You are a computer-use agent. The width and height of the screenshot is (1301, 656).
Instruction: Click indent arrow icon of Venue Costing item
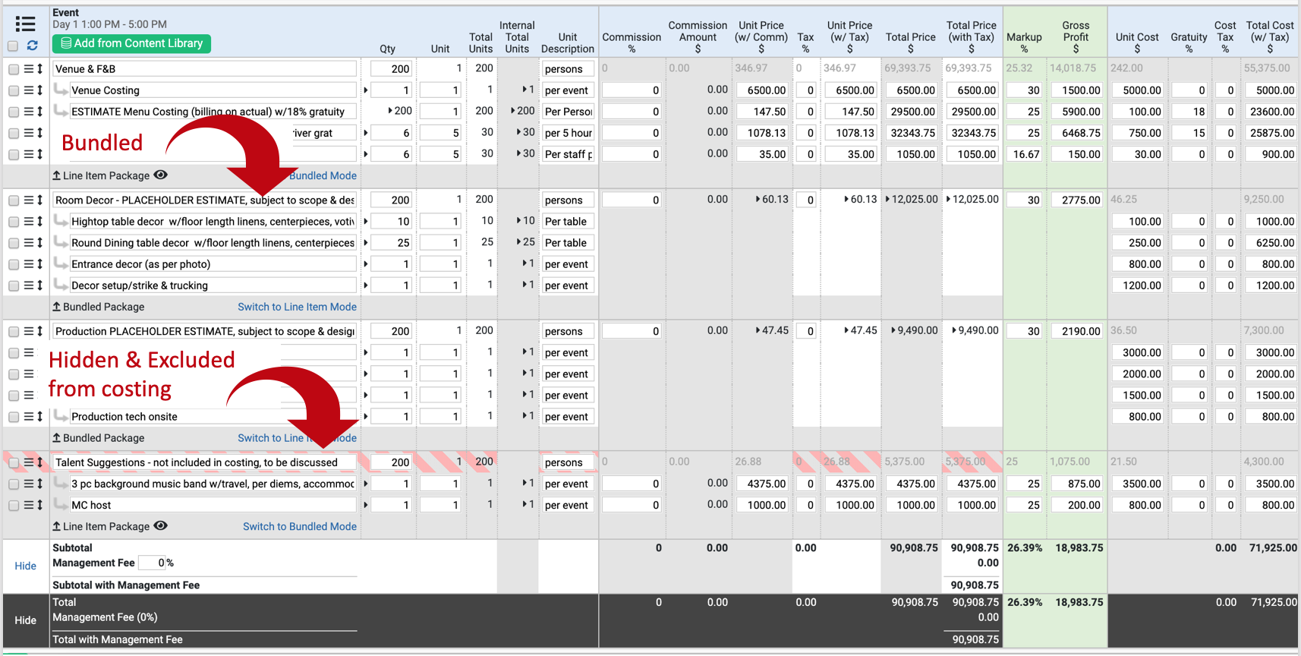[x=61, y=90]
